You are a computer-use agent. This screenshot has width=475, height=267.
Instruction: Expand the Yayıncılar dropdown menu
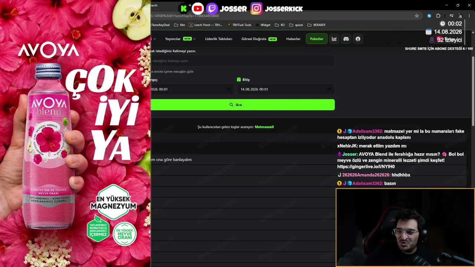(x=180, y=39)
